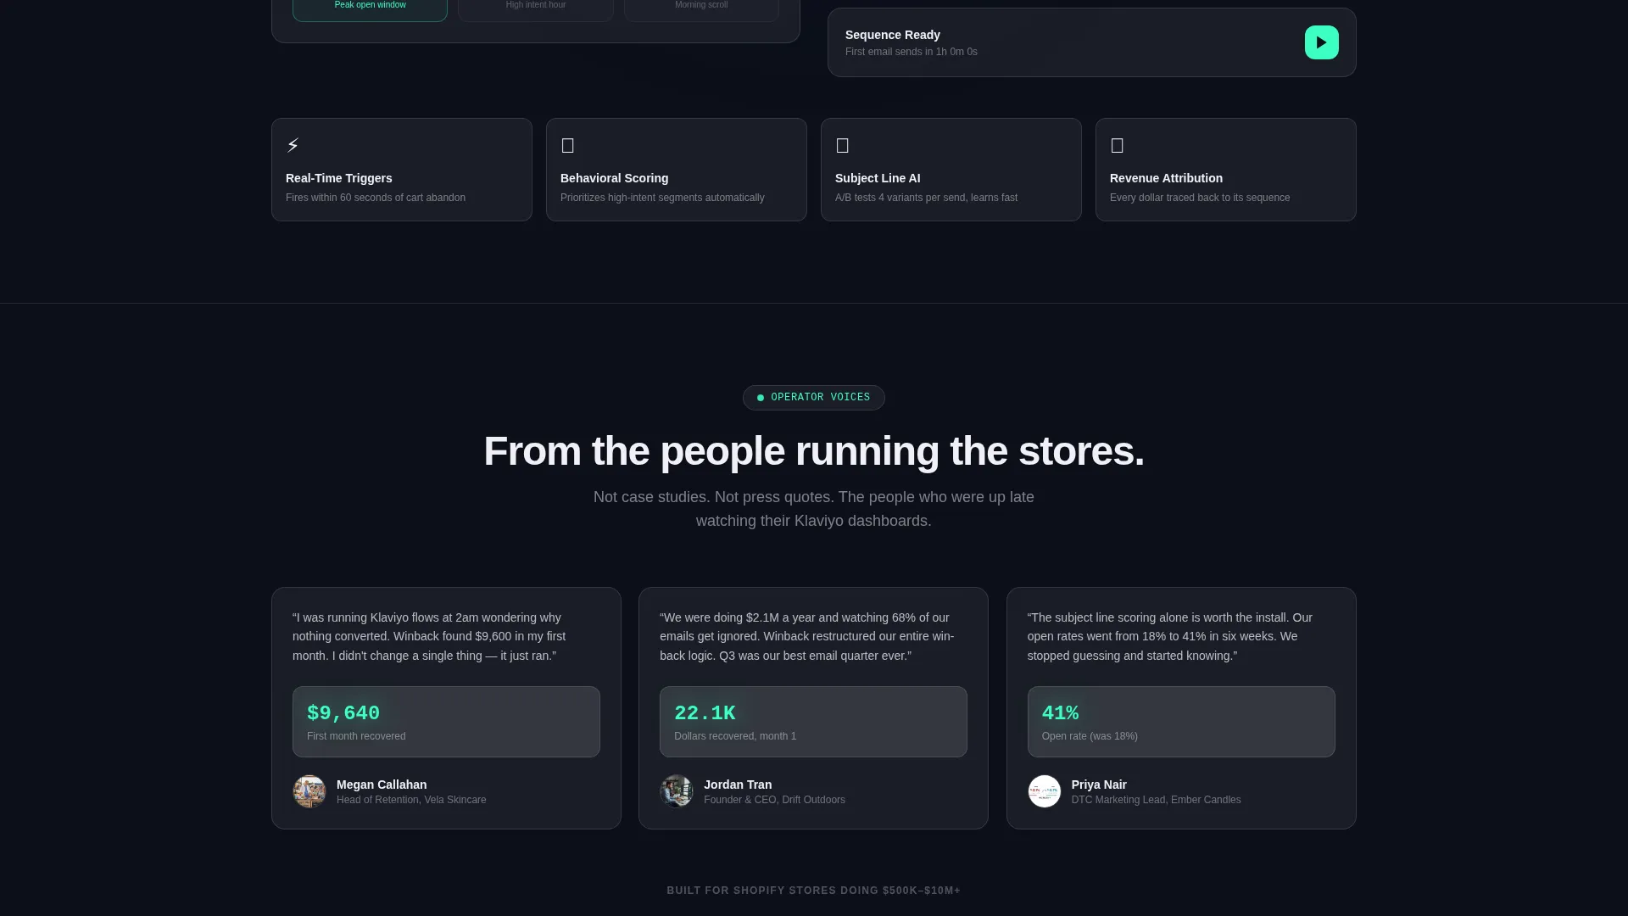The width and height of the screenshot is (1628, 916).
Task: Click 'Every dollar traced back to its sequence'
Action: coord(1200,198)
